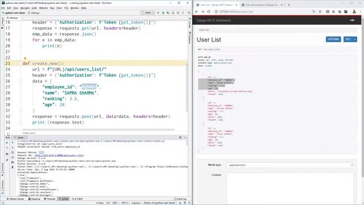Viewport: 364px width, 205px height.
Task: Pin the Run tab
Action: pos(7,160)
